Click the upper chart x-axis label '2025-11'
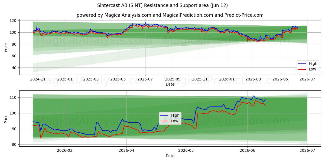This screenshot has width=325, height=162. click(200, 79)
